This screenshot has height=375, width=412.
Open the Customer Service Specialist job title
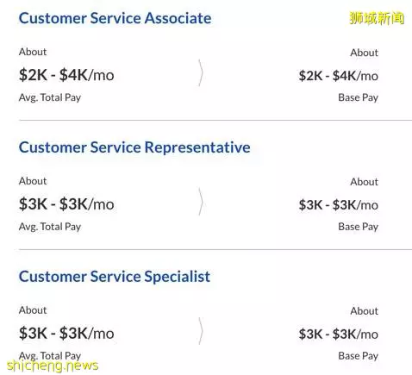115,277
